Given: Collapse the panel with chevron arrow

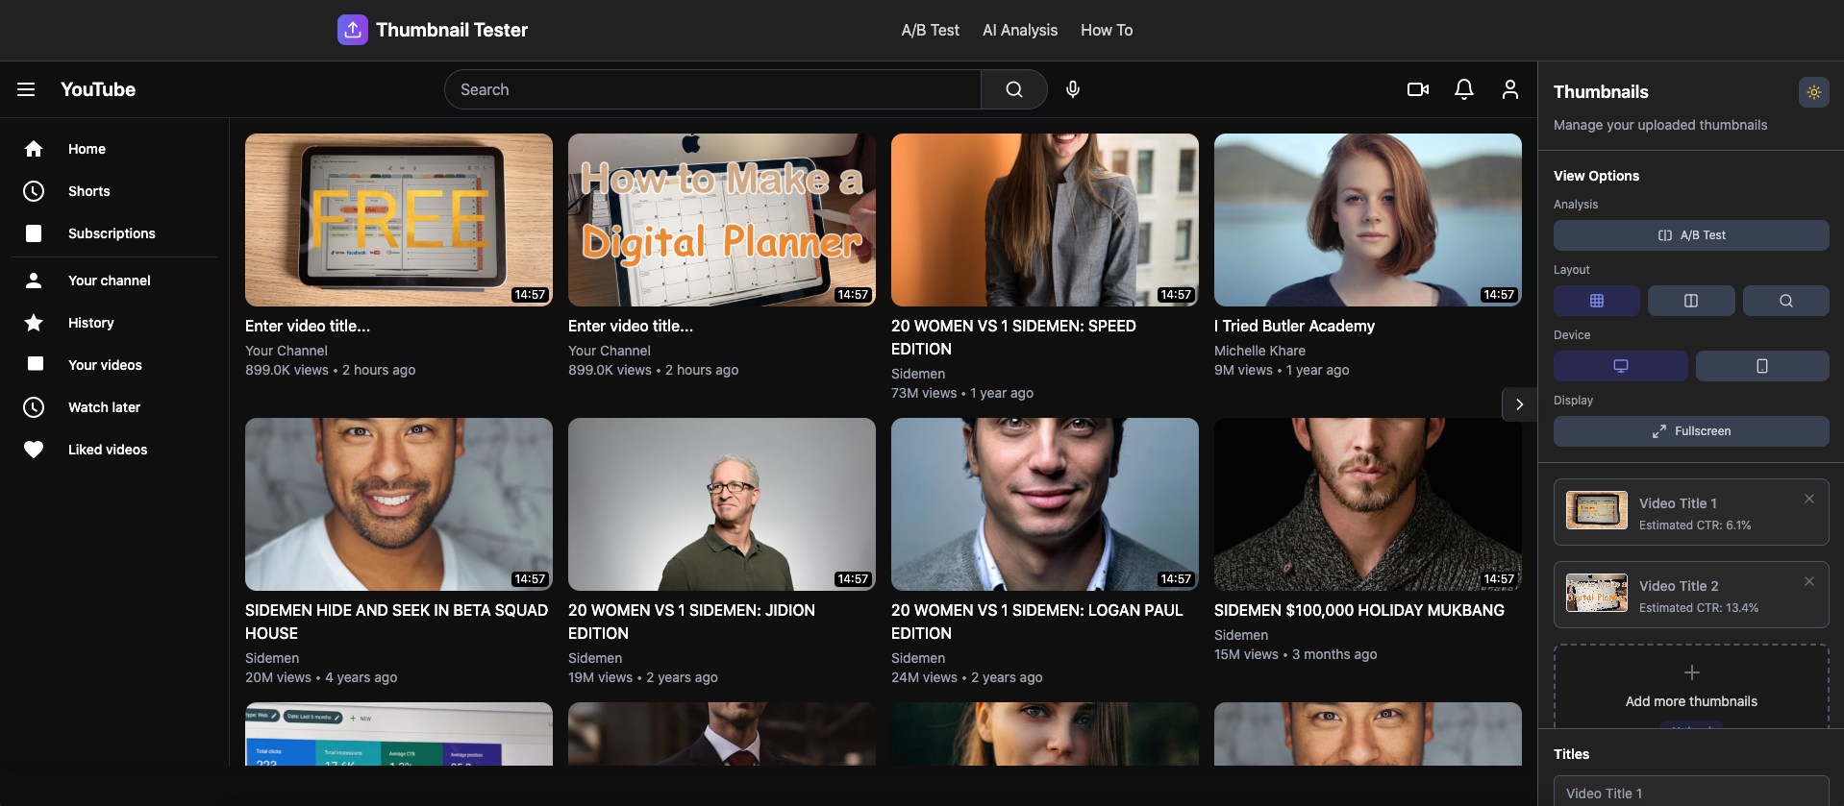Looking at the screenshot, I should click(1519, 404).
